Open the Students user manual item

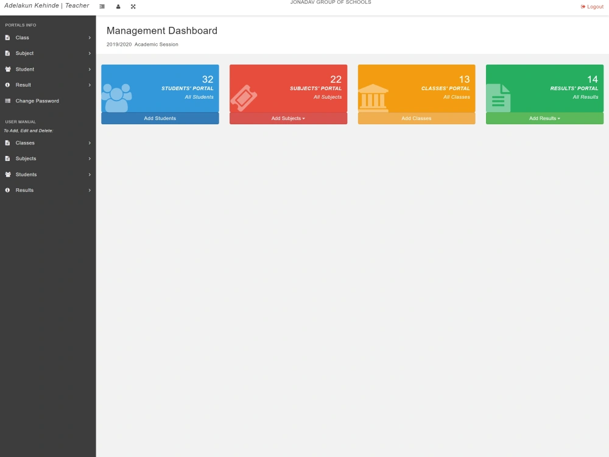48,174
